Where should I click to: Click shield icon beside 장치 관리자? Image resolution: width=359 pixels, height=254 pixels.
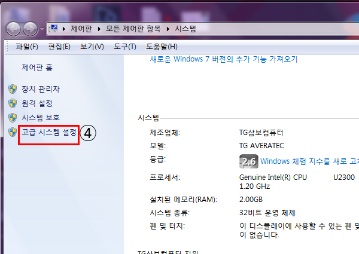pyautogui.click(x=13, y=89)
